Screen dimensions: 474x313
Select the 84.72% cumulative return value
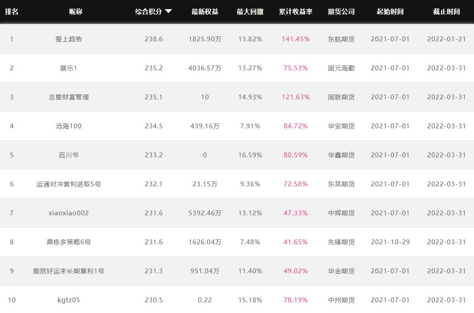[x=296, y=126]
